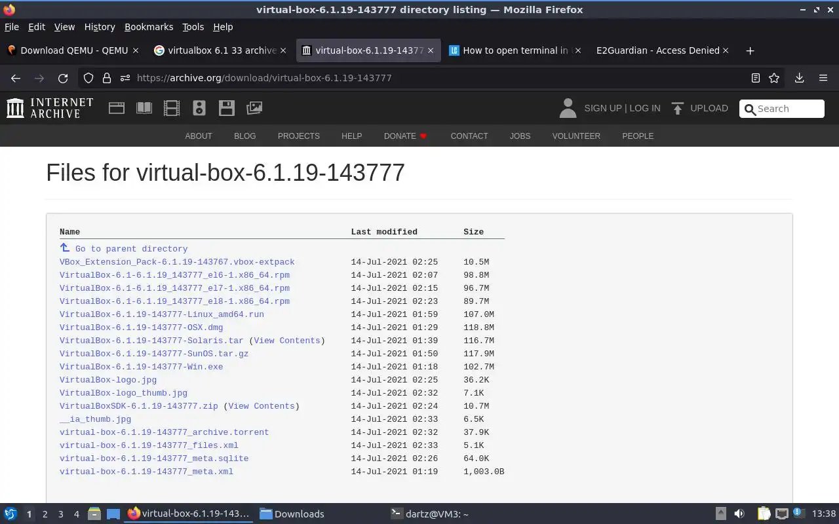
Task: Open the Bookmarks menu
Action: coord(149,27)
